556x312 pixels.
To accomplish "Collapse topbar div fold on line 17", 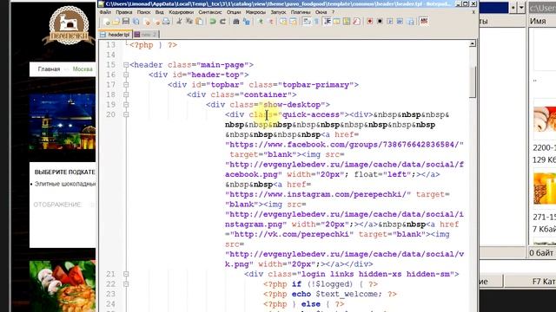I will click(x=126, y=85).
